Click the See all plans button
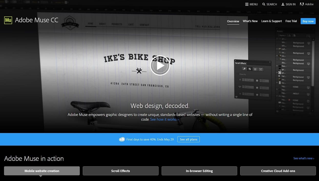This screenshot has width=319, height=181. [x=189, y=139]
